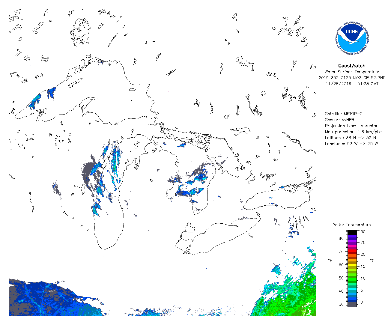Click the 10 °C legend tick label
The height and width of the screenshot is (325, 388).
click(x=363, y=278)
